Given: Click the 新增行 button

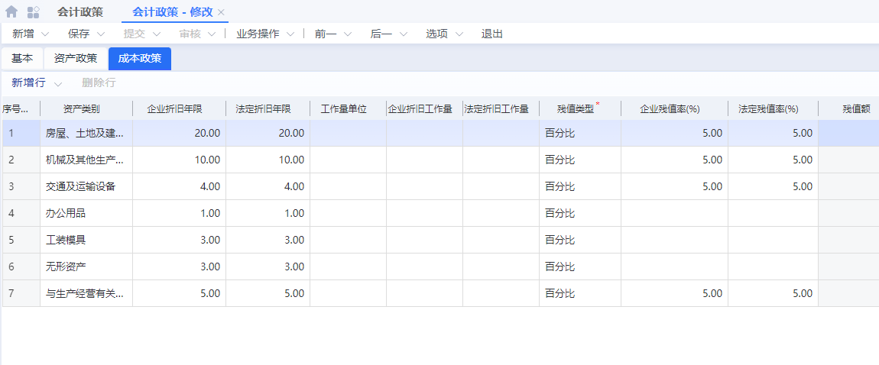Looking at the screenshot, I should (28, 82).
